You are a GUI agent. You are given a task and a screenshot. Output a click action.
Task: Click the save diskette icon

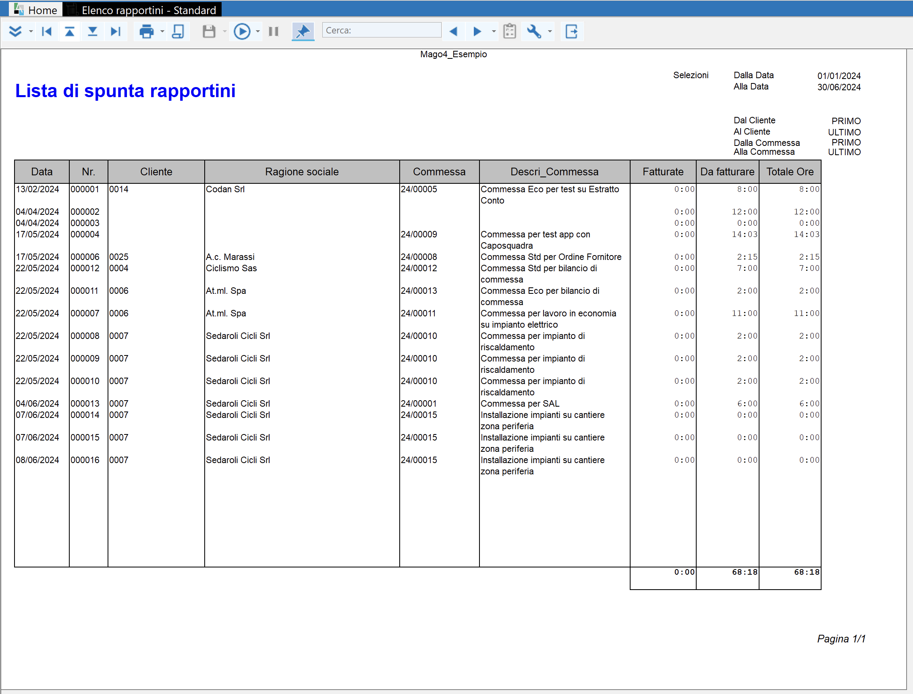click(x=209, y=31)
